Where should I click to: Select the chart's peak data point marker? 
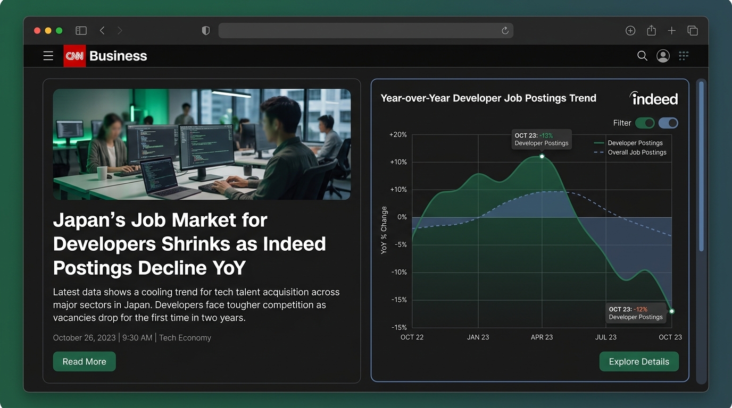pyautogui.click(x=542, y=156)
